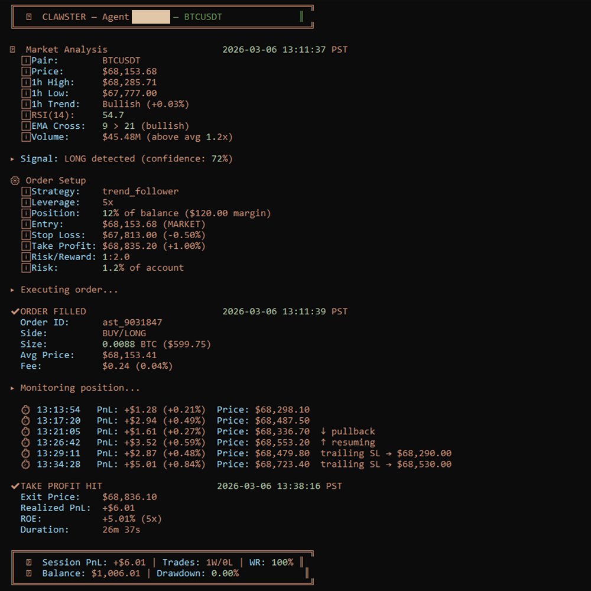Click the triangle marker before Signal line
Screen dimensions: 591x591
point(12,159)
